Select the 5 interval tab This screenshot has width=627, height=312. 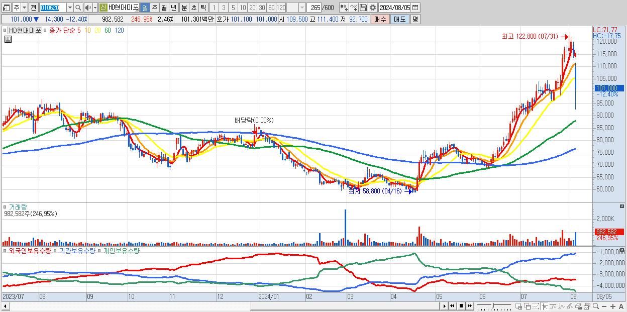pos(233,8)
